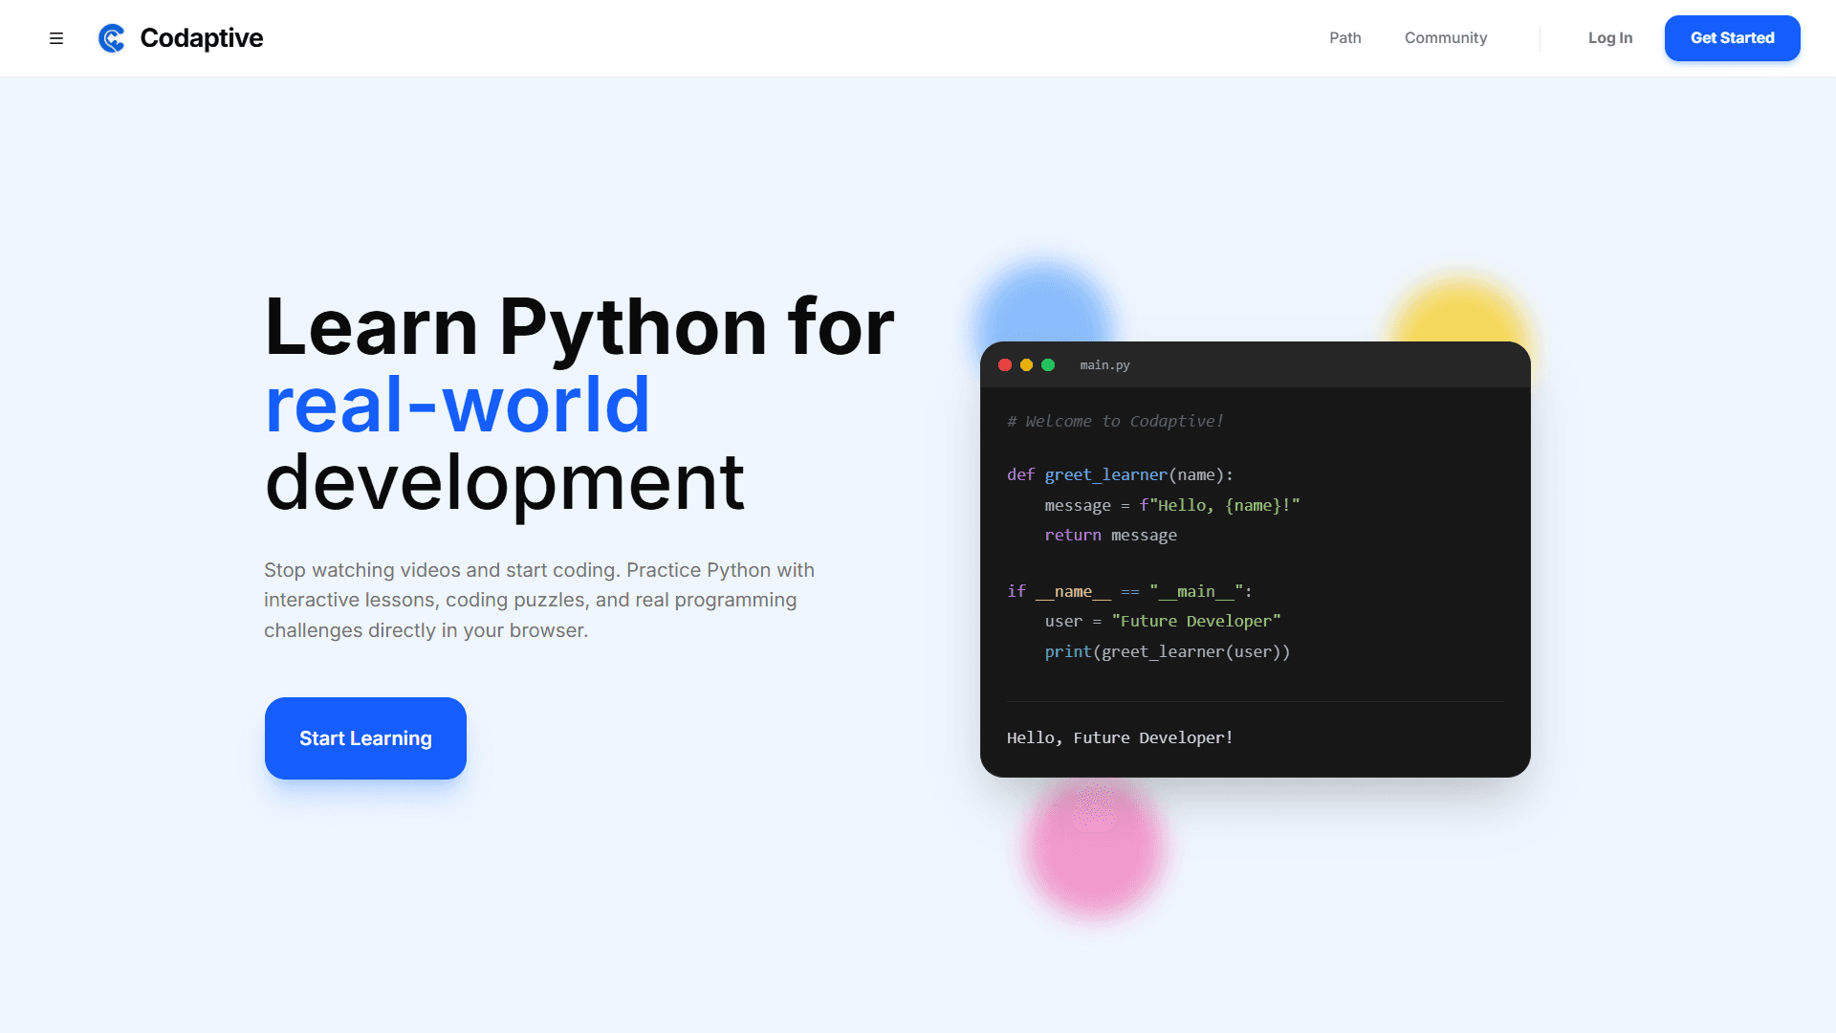Viewport: 1836px width, 1033px height.
Task: Click the Get Started button
Action: pyautogui.click(x=1732, y=38)
